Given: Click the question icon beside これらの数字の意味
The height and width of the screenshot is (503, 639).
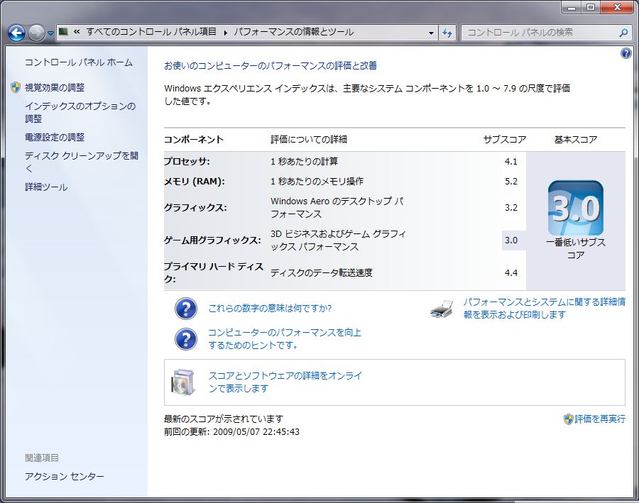Looking at the screenshot, I should 186,309.
